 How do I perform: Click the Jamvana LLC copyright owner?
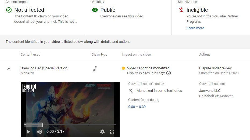pos(210,91)
